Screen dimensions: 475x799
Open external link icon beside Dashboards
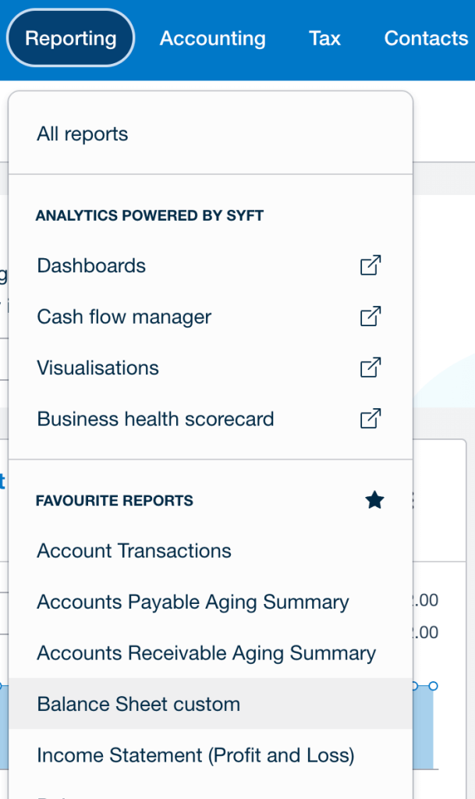[x=370, y=265]
